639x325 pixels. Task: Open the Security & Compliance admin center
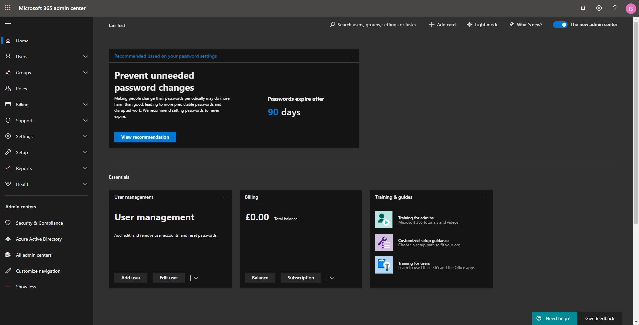coord(39,223)
